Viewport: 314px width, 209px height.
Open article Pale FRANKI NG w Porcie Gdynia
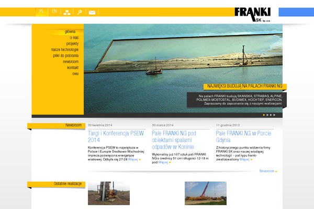[243, 136]
